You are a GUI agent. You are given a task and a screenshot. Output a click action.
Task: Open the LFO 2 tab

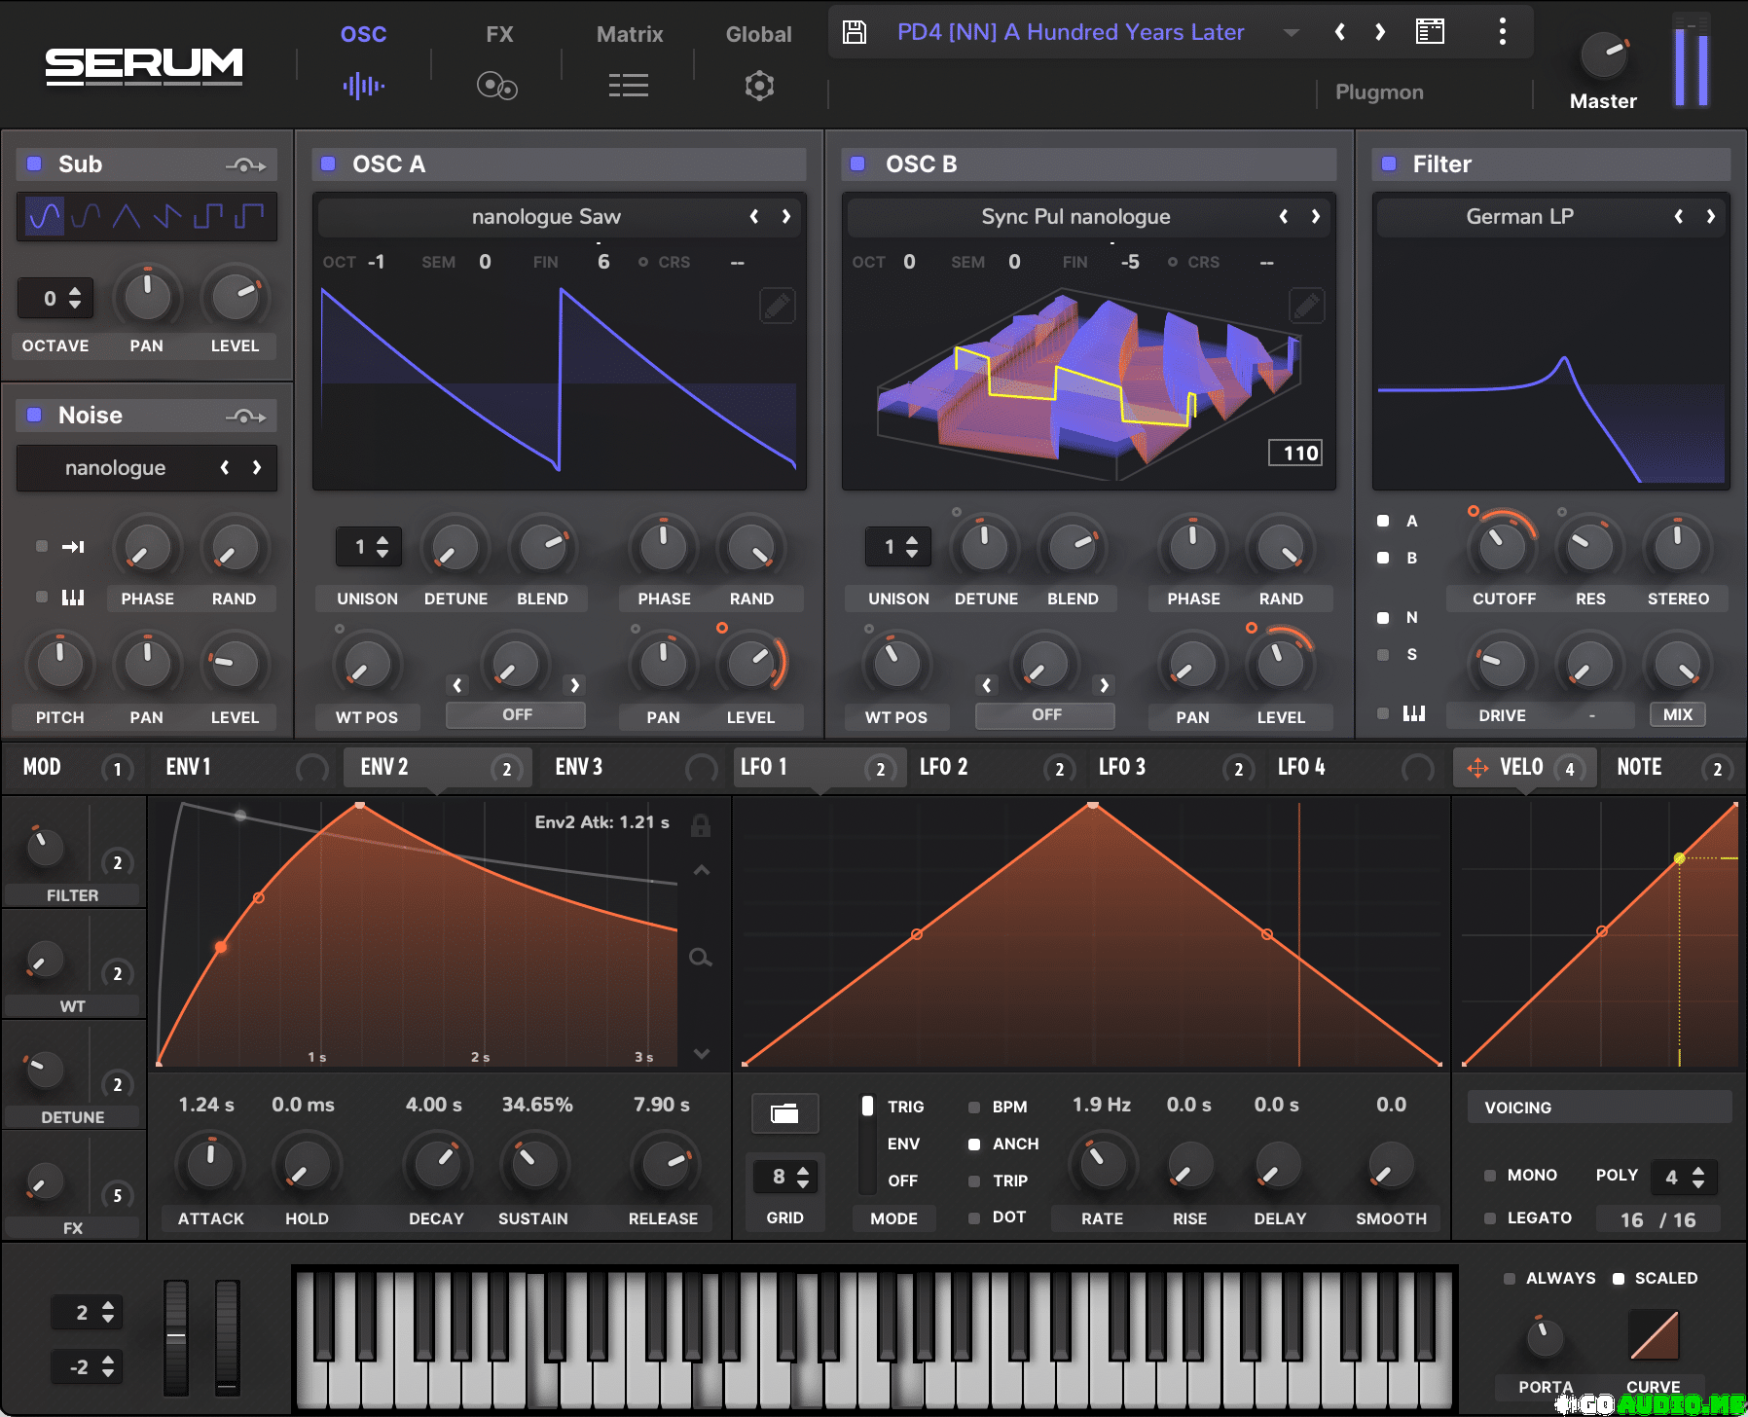(944, 768)
